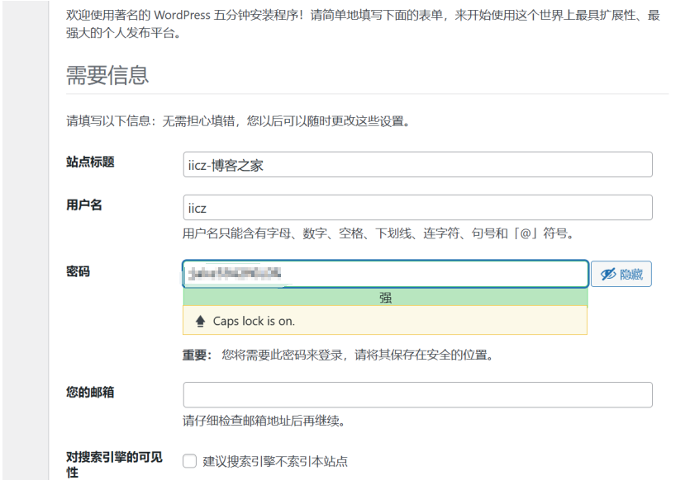The height and width of the screenshot is (480, 685).
Task: Click the Caps lock is on warning banner
Action: coord(383,321)
